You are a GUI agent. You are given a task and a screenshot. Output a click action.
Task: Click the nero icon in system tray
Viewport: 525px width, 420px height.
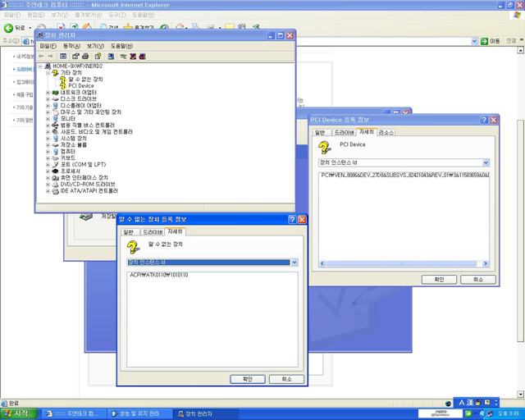(440, 413)
